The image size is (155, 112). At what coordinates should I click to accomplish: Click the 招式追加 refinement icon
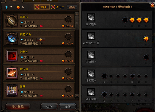click(91, 17)
